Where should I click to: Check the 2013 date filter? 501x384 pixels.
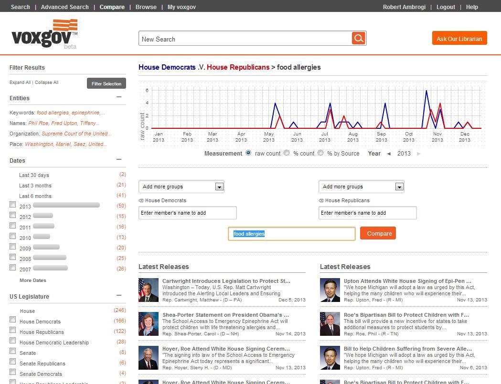coord(13,205)
